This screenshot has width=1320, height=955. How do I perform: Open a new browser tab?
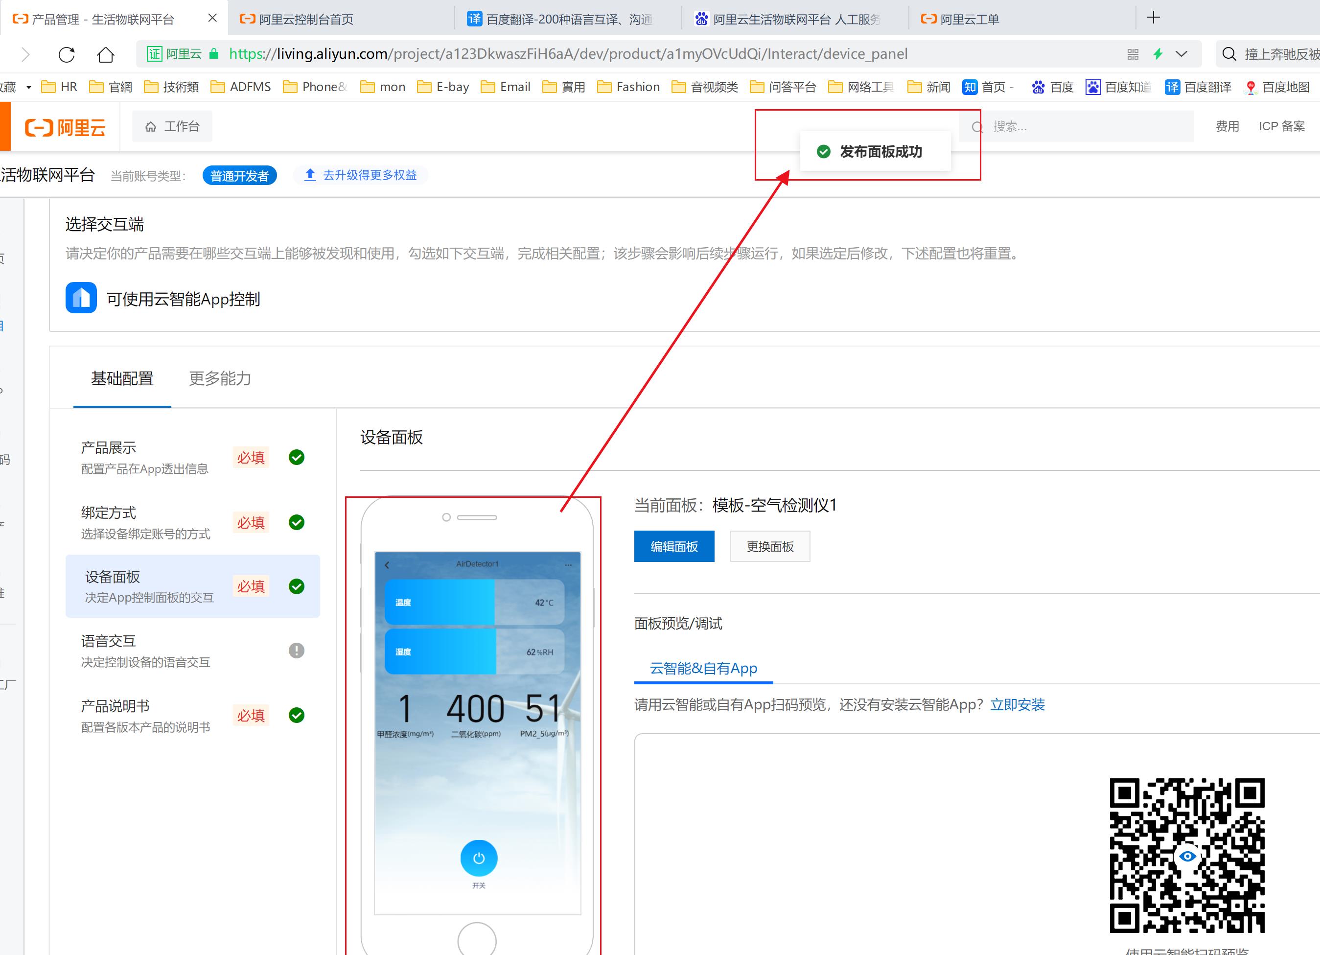coord(1153,18)
